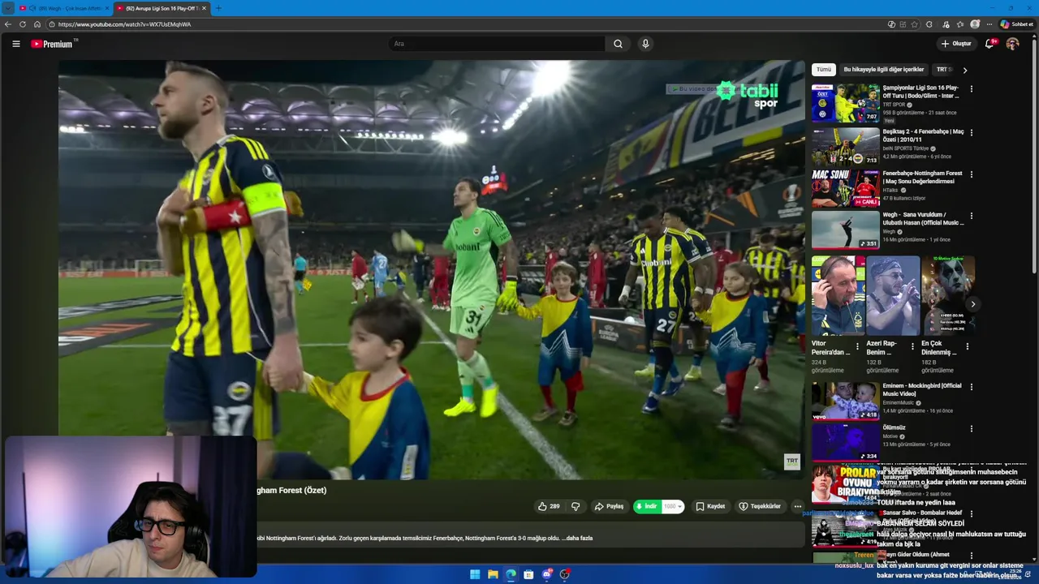Open options menu for Eminem Mockingbird
This screenshot has width=1039, height=584.
pos(972,387)
